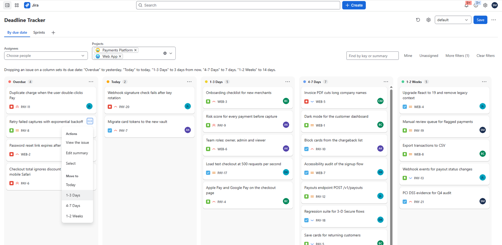Choose Edit summary in the menu
Image resolution: width=502 pixels, height=245 pixels.
pyautogui.click(x=77, y=153)
